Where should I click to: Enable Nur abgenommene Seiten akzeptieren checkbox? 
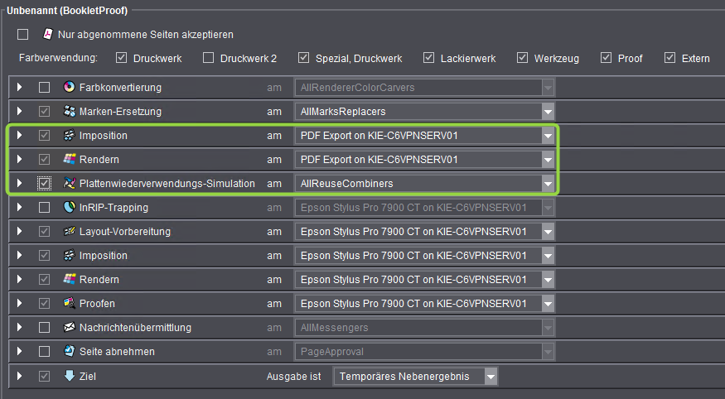click(x=23, y=35)
